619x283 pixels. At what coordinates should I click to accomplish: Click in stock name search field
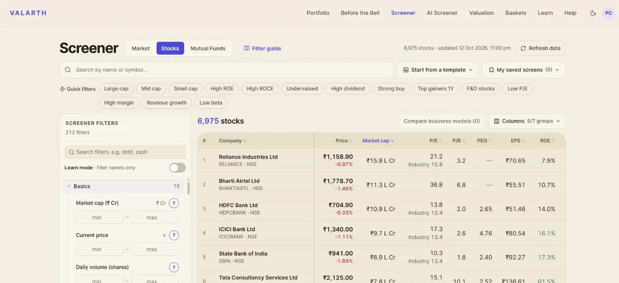[226, 70]
